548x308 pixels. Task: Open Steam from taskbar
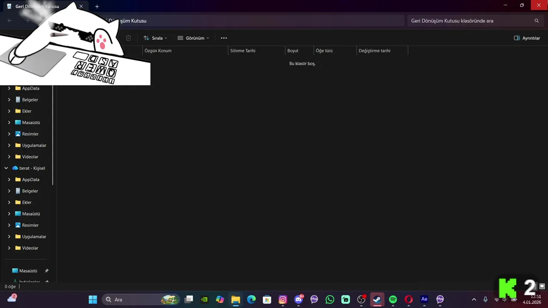[377, 299]
